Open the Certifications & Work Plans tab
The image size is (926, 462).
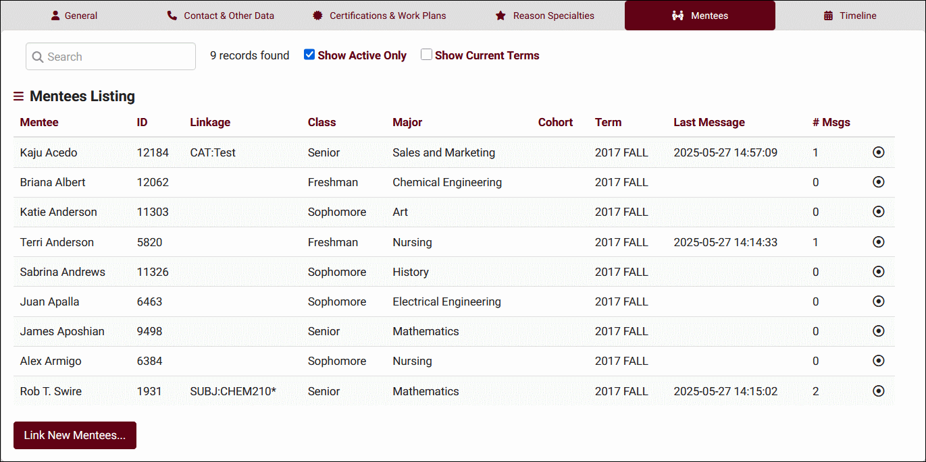[379, 16]
